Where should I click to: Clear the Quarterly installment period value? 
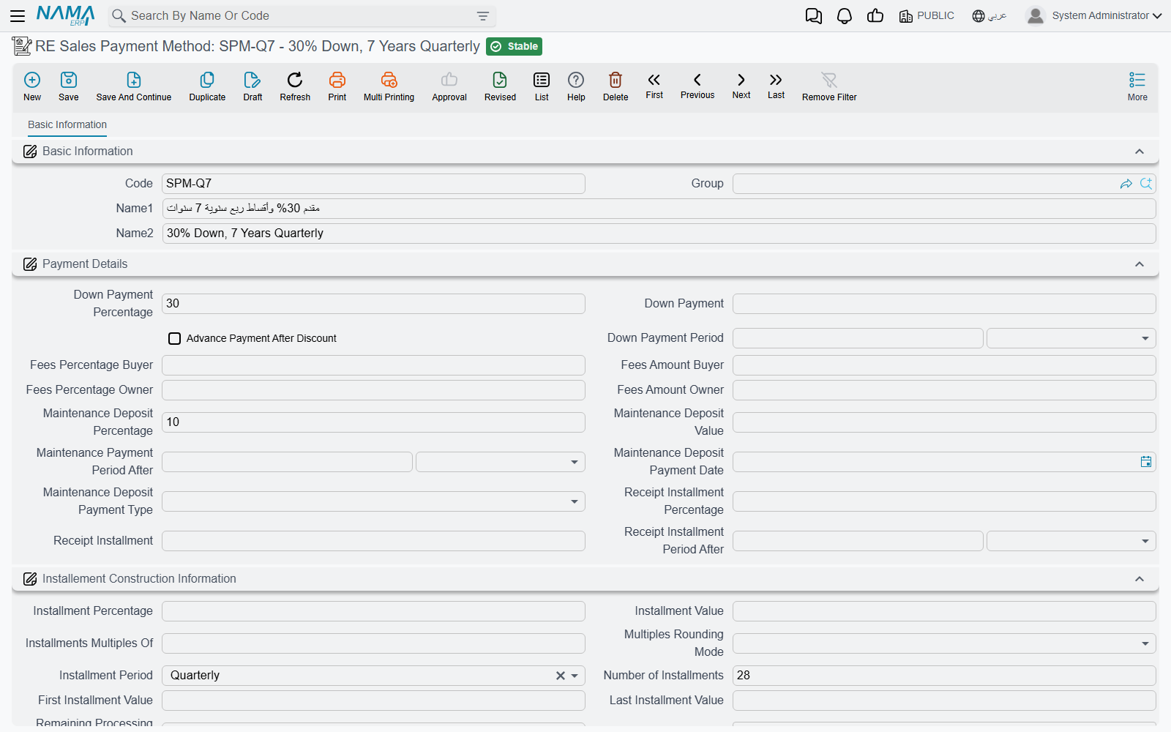(x=561, y=676)
